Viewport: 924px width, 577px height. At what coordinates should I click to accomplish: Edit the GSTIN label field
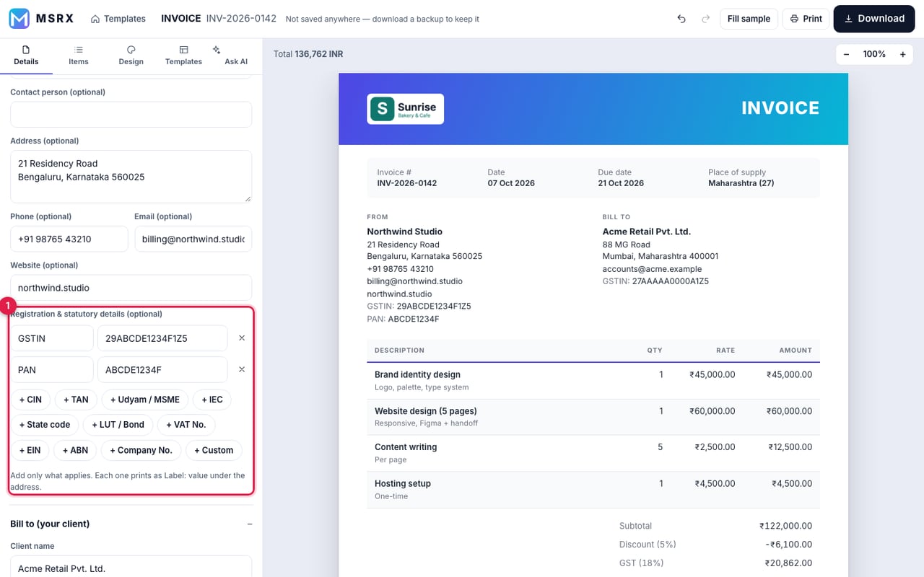pyautogui.click(x=52, y=338)
